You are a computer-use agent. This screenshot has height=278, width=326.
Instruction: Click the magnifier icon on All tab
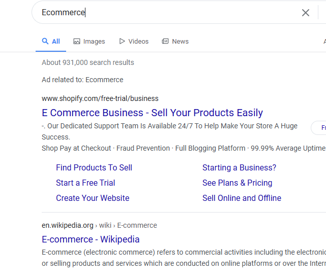point(45,41)
